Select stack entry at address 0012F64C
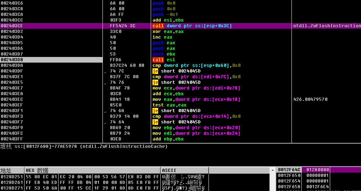This screenshot has width=361, height=191. pos(289,170)
